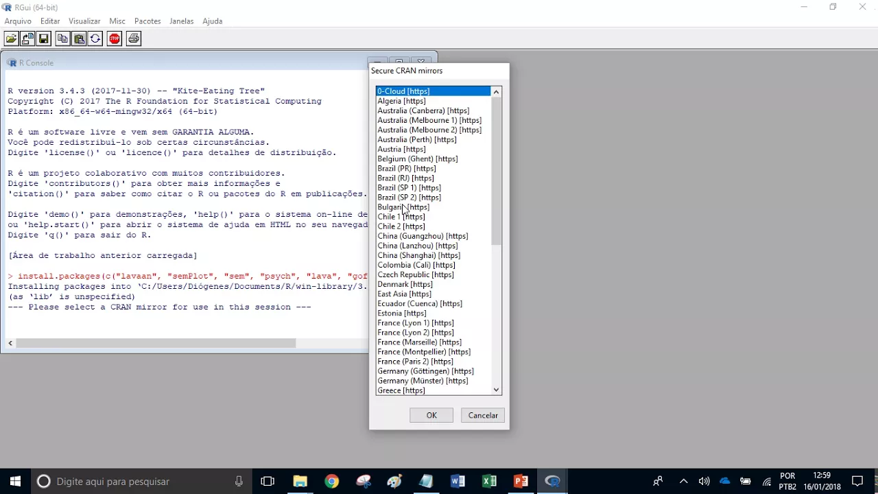
Task: Open the Janelas menu
Action: 182,21
